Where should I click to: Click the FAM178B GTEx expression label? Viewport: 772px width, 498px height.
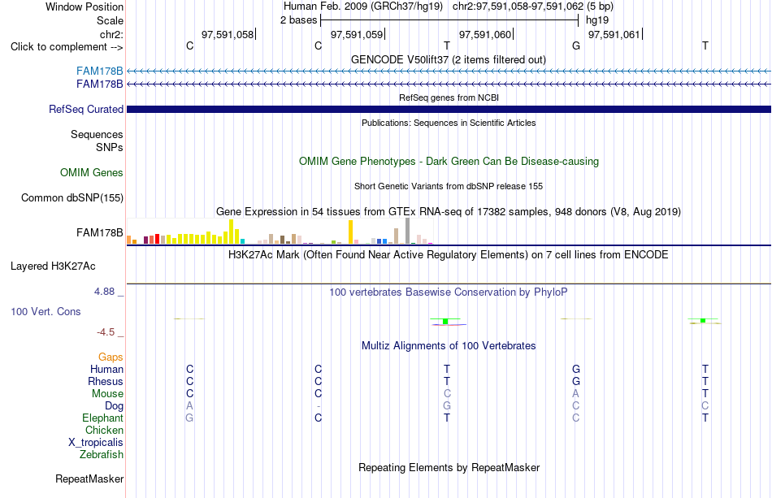99,233
